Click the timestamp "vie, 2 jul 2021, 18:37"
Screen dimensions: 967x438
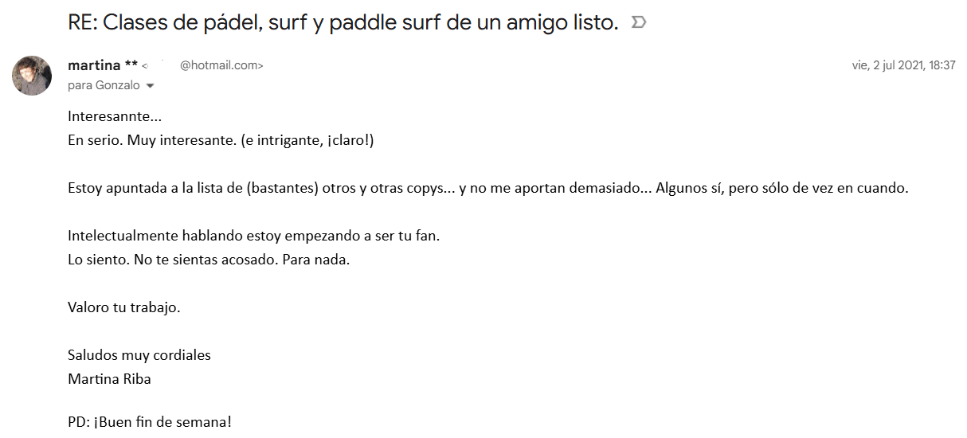[x=903, y=66]
